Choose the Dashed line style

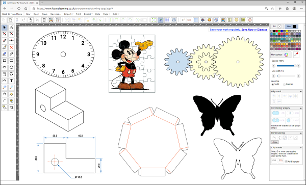pyautogui.click(x=288, y=85)
